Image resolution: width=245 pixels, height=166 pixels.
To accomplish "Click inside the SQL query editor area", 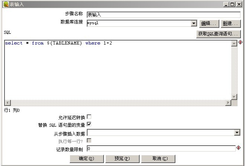I will pos(118,70).
